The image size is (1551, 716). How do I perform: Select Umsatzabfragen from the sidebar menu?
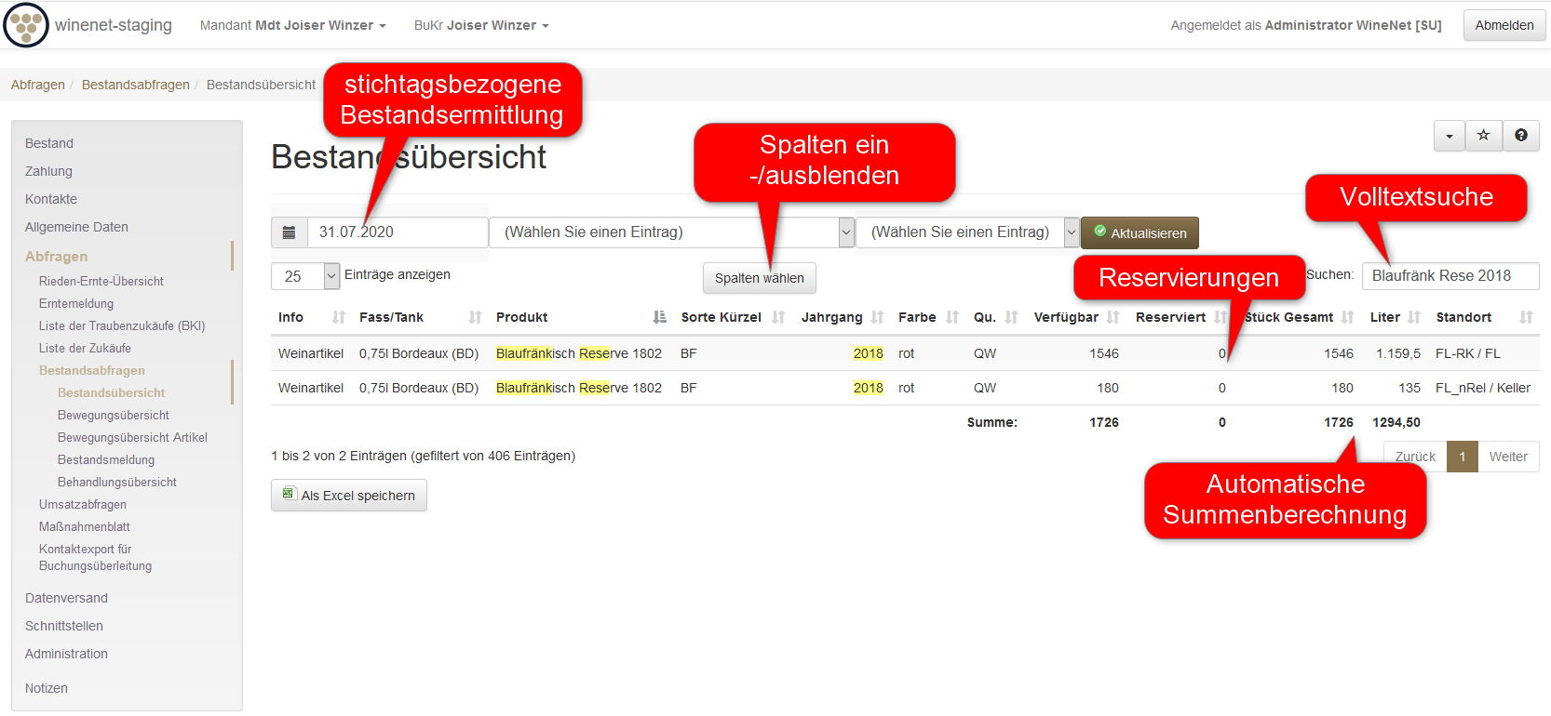pyautogui.click(x=83, y=504)
